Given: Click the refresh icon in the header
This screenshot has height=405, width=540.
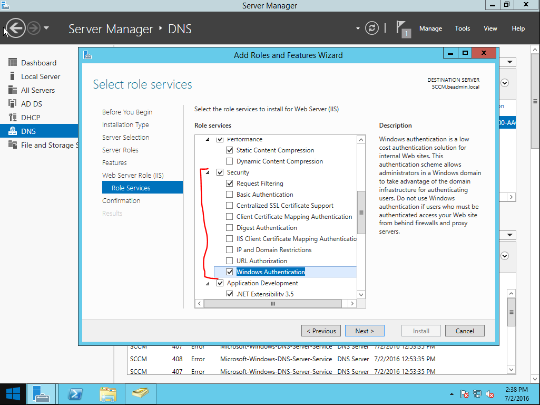Looking at the screenshot, I should click(x=371, y=28).
